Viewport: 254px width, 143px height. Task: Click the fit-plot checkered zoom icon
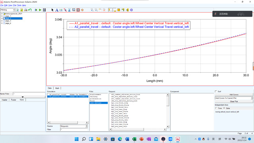[x=78, y=10]
